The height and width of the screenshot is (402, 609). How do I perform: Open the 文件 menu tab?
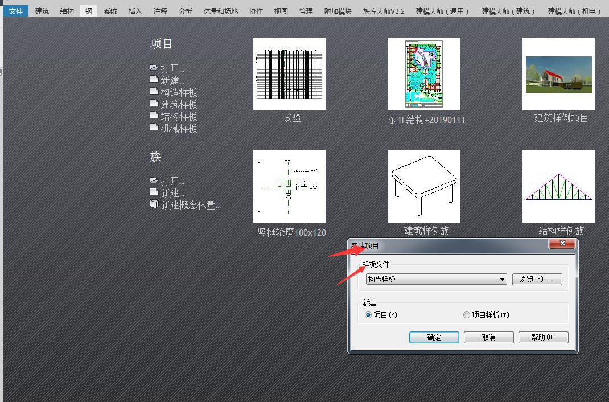click(x=15, y=11)
